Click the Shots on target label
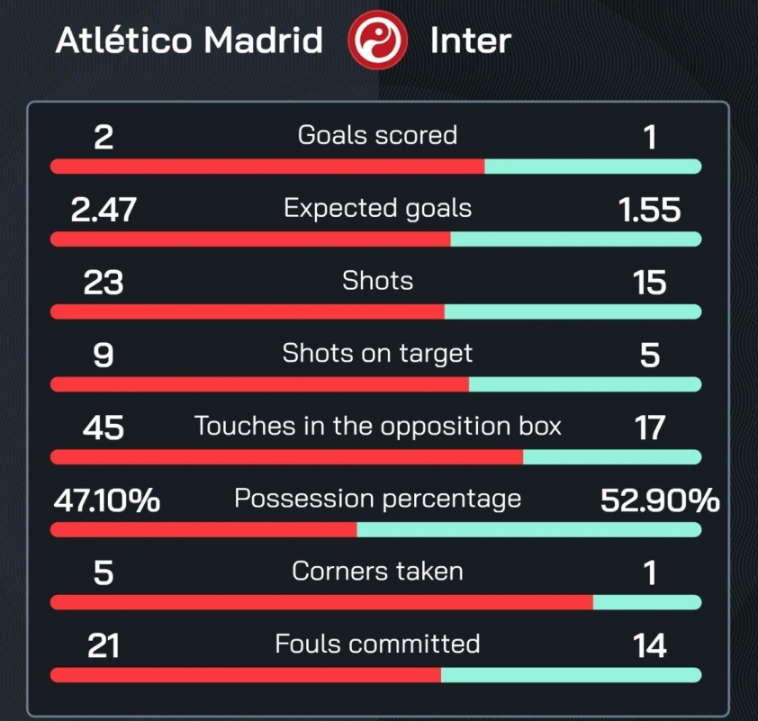Screen dimensions: 758x721 coord(377,354)
